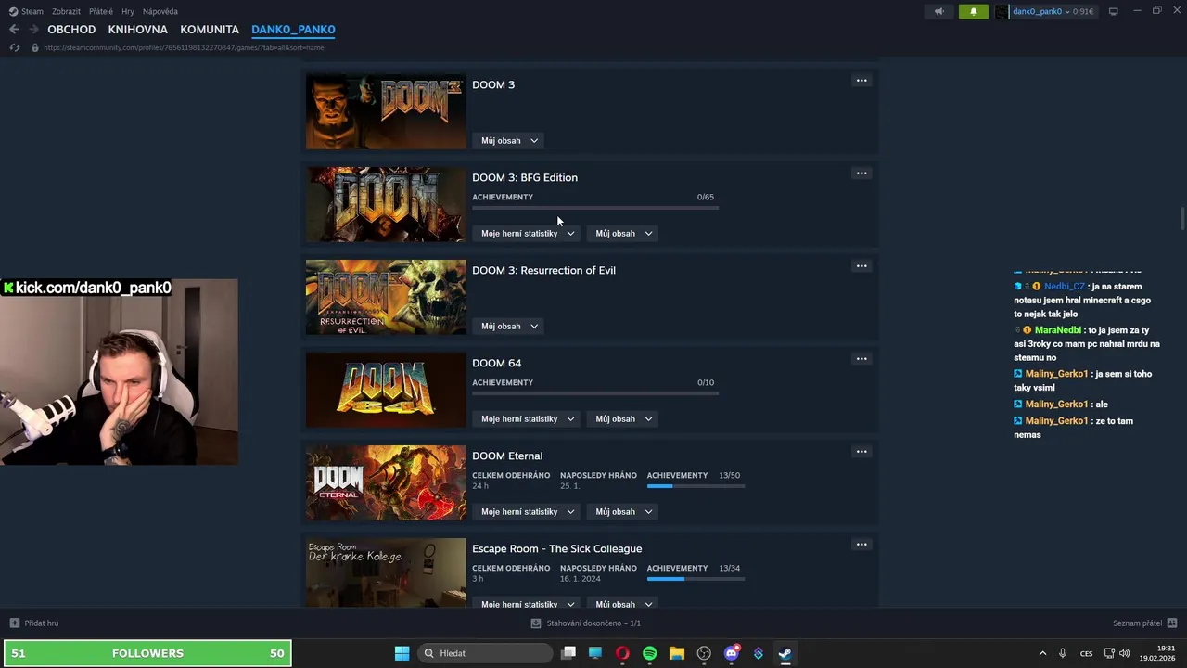Viewport: 1187px width, 668px height.
Task: Open the Zobrazit menu
Action: (66, 11)
